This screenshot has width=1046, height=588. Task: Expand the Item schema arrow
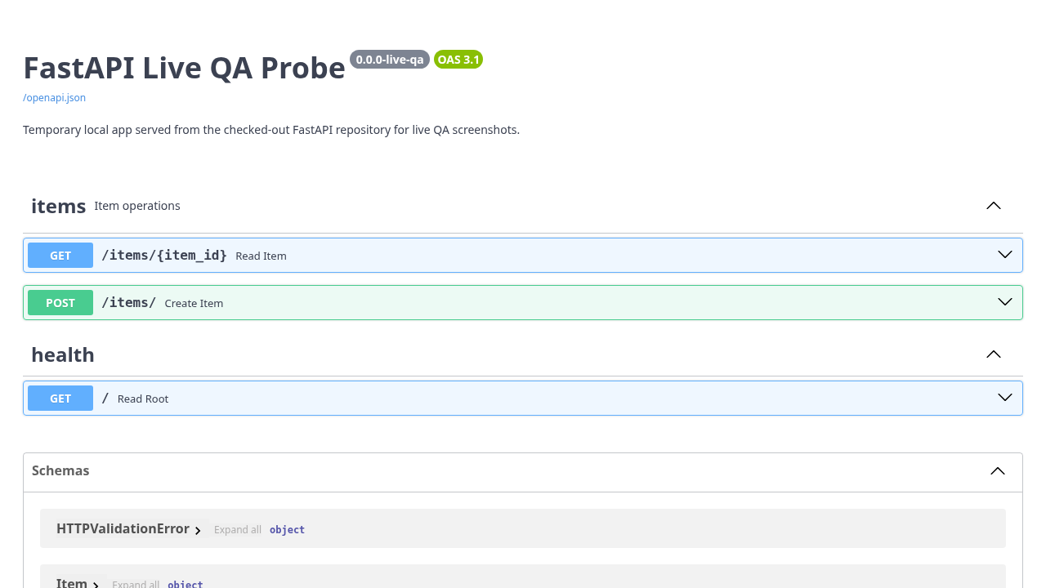click(x=96, y=585)
